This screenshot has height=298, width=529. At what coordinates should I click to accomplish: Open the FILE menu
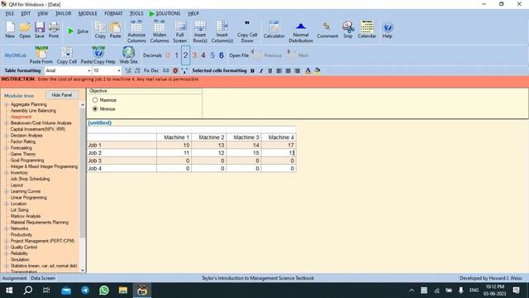[x=9, y=13]
